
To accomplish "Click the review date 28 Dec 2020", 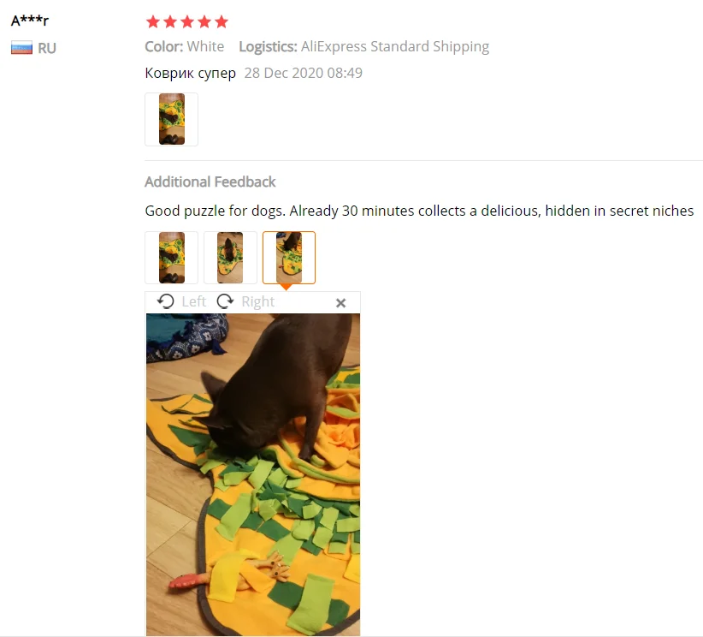I will click(x=303, y=73).
